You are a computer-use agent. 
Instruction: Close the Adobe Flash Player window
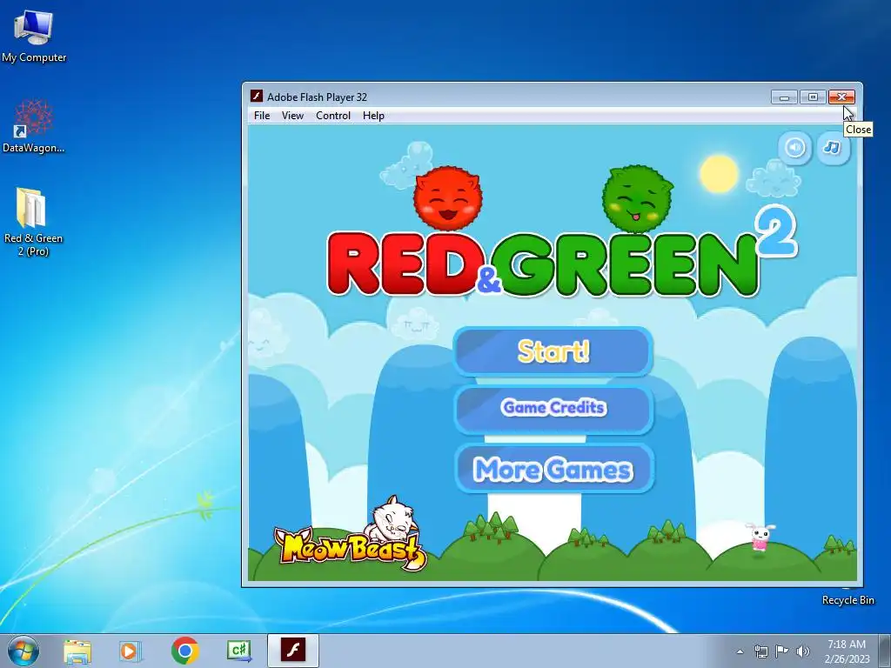tap(841, 97)
